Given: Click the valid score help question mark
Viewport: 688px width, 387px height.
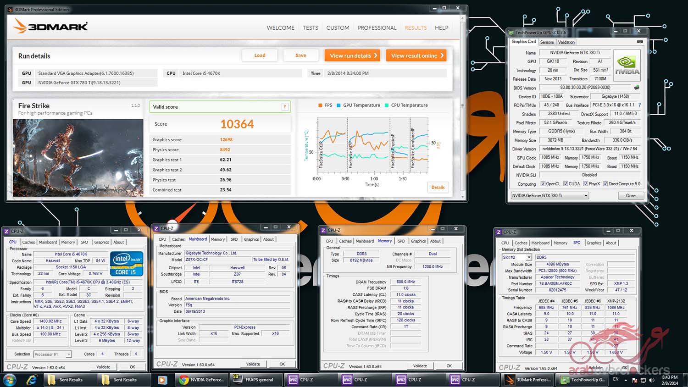Looking at the screenshot, I should pos(284,107).
